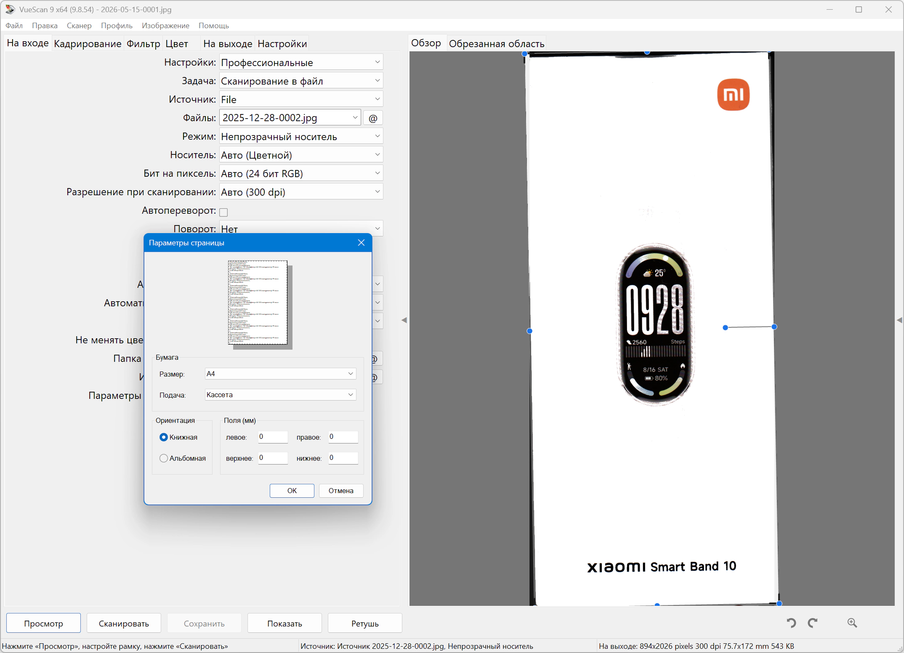This screenshot has height=653, width=904.
Task: Open the Изображение menu
Action: pos(165,26)
